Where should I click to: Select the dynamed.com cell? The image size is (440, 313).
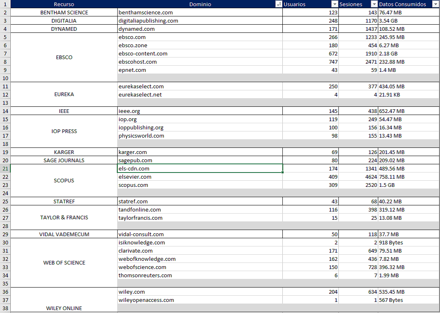click(200, 29)
